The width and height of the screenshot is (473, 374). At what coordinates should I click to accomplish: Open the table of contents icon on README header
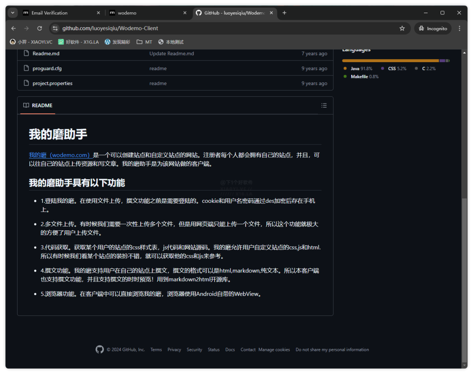[x=324, y=105]
